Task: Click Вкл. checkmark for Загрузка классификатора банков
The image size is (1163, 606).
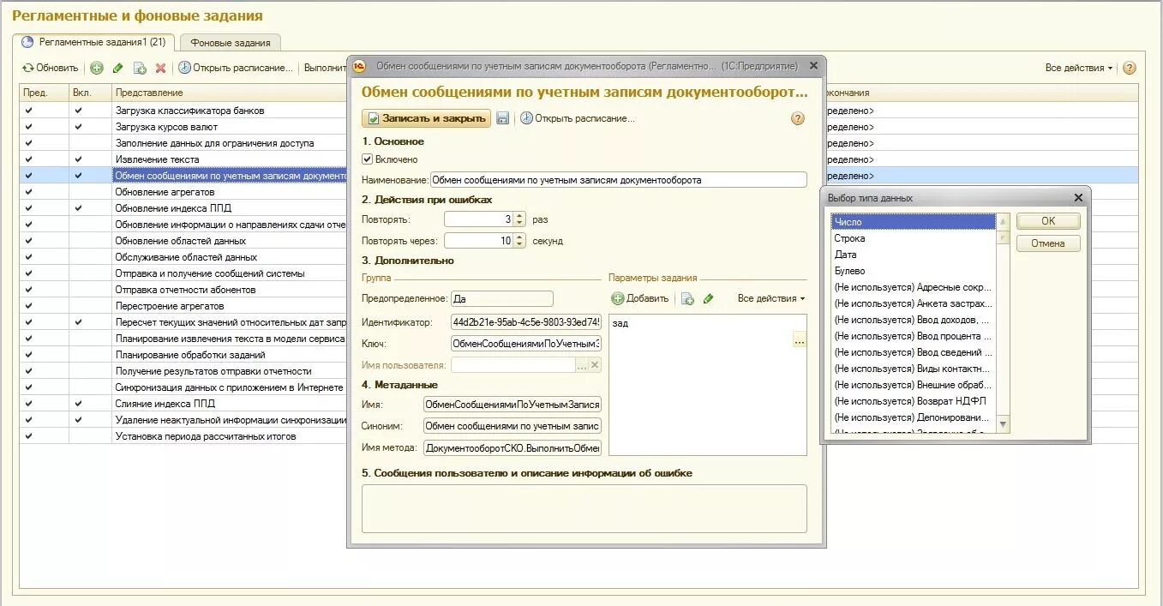Action: (x=79, y=111)
